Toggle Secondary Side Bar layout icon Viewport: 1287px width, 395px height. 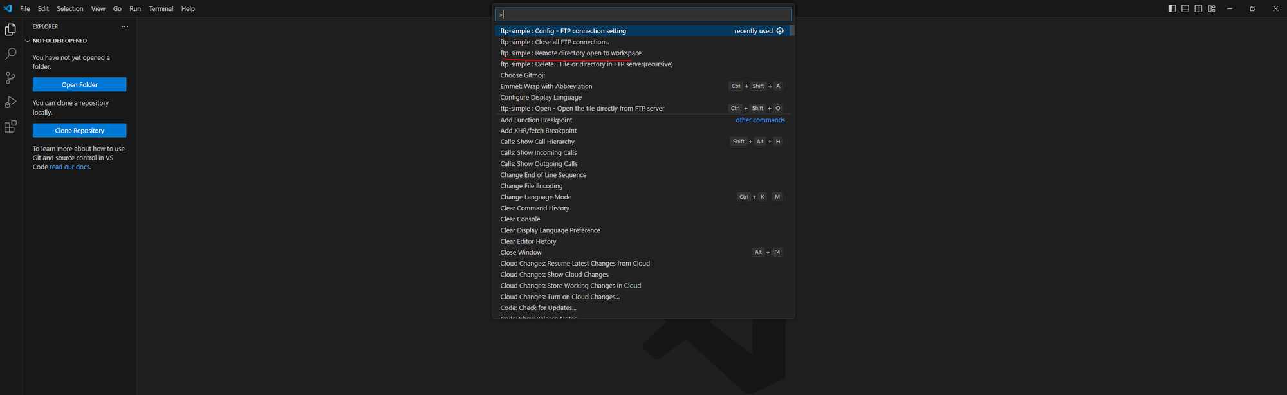1198,8
